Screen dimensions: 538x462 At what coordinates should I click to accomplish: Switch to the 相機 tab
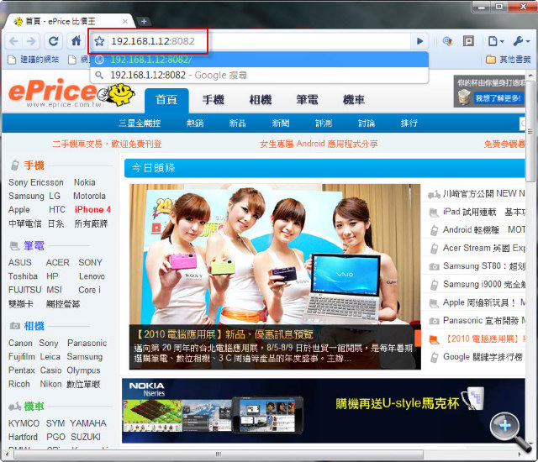click(x=261, y=100)
